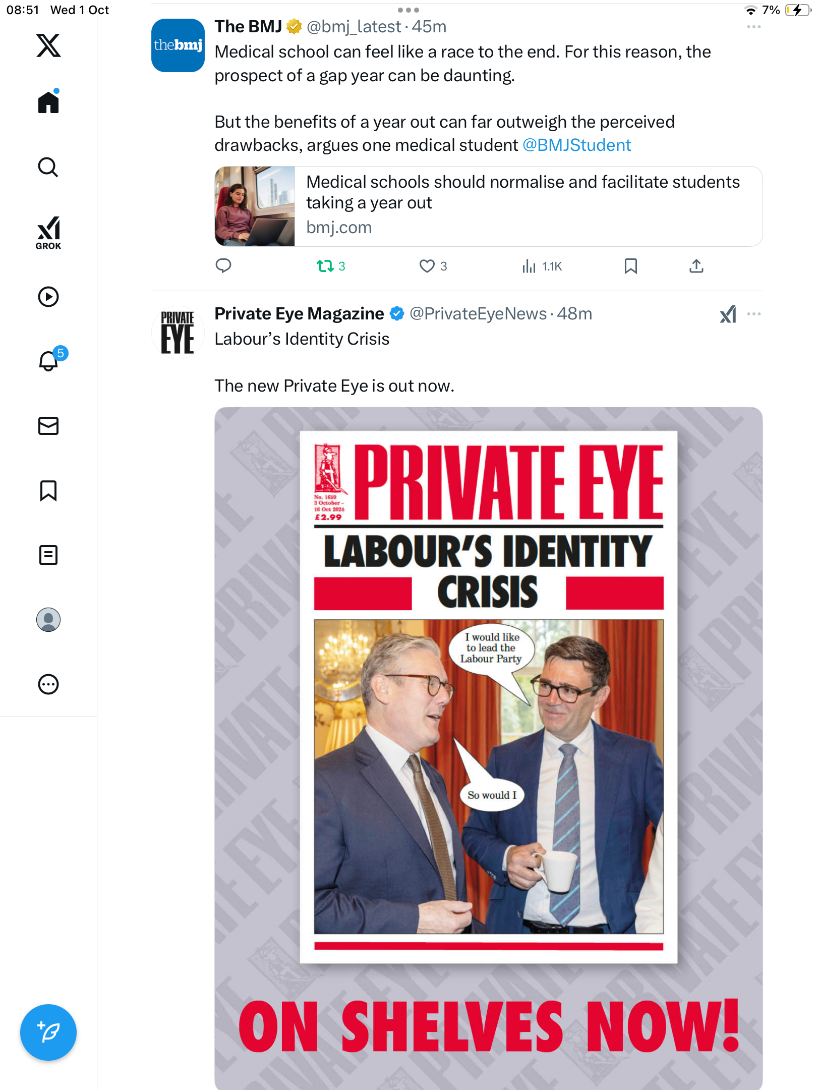Screen dimensions: 817x1090
Task: Open the Private Eye cover image
Action: (x=488, y=747)
